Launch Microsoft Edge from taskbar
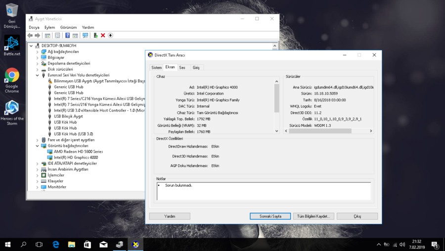Screen dimensions: 445x251 (55, 245)
